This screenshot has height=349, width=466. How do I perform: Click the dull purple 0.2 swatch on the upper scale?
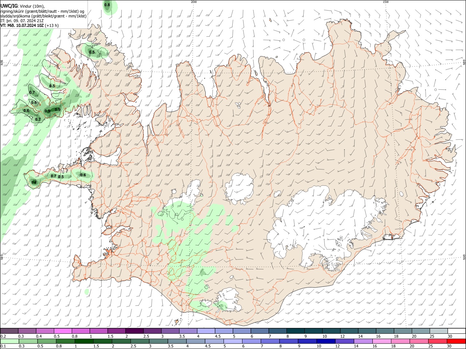coord(9,331)
